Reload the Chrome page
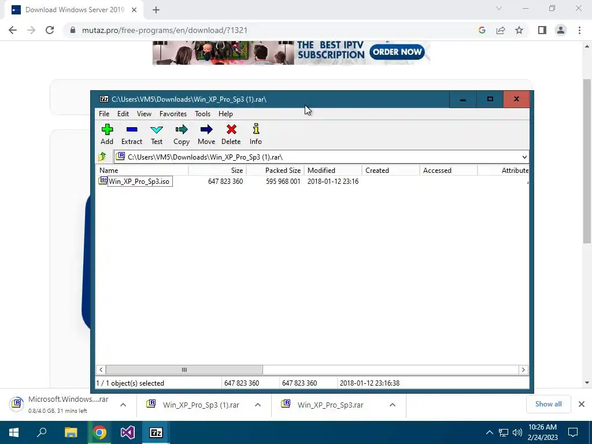Image resolution: width=592 pixels, height=444 pixels. (50, 30)
